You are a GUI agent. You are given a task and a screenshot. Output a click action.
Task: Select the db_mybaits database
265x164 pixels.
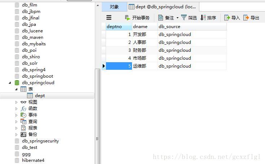34,44
